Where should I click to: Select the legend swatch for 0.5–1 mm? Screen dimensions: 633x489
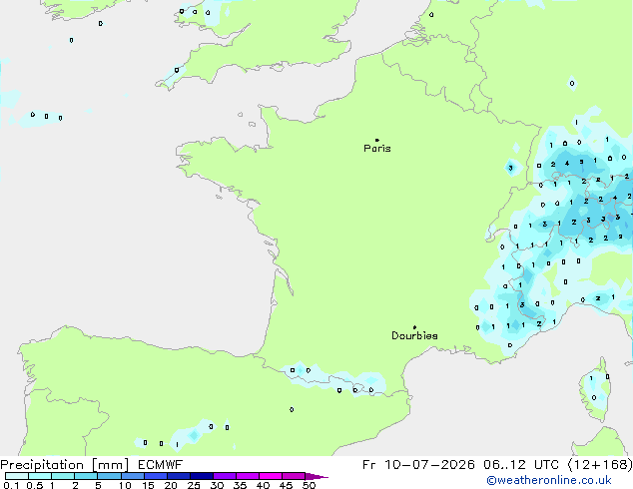tap(40, 476)
